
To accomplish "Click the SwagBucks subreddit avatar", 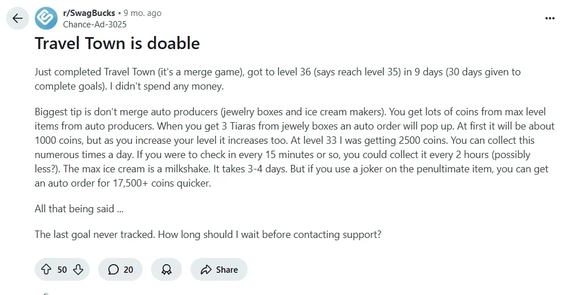I will tap(46, 18).
